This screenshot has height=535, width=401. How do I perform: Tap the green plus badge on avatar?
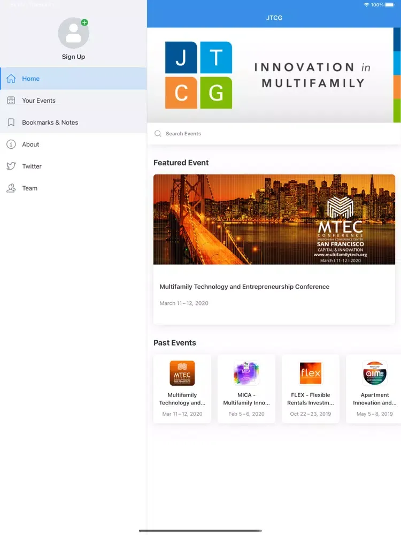pyautogui.click(x=84, y=22)
